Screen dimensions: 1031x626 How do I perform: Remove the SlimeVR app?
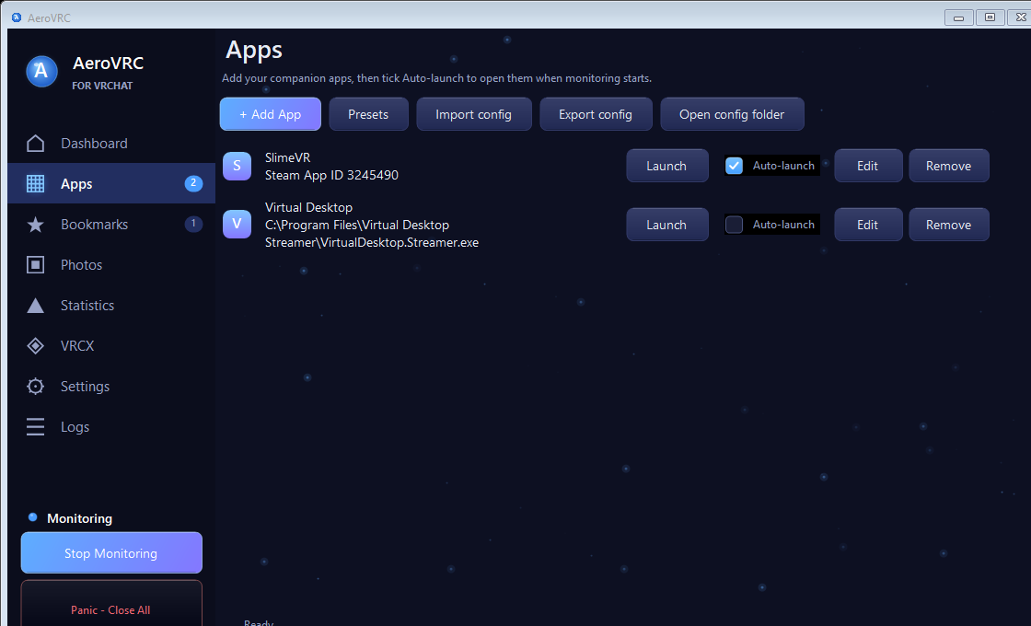(x=949, y=166)
